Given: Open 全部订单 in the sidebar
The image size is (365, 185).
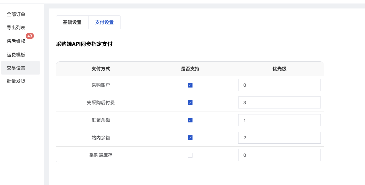Looking at the screenshot, I should pos(16,14).
